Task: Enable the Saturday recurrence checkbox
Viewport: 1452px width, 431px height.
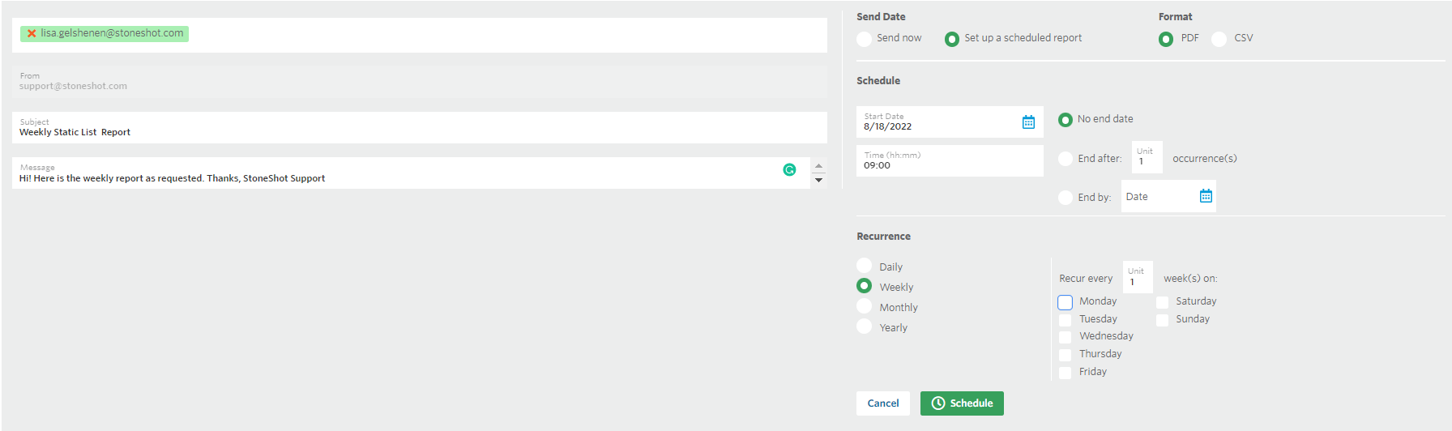Action: click(1162, 302)
